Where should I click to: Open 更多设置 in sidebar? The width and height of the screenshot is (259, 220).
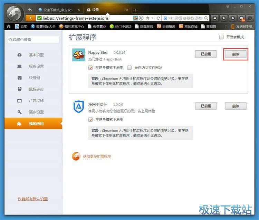(x=33, y=112)
